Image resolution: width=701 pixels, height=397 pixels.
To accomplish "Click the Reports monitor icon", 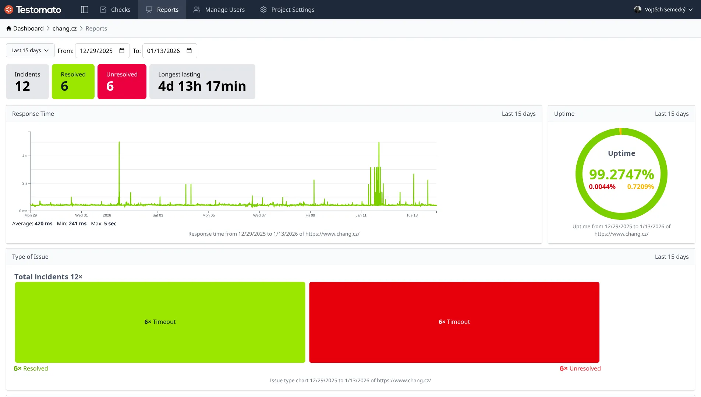I will coord(149,10).
